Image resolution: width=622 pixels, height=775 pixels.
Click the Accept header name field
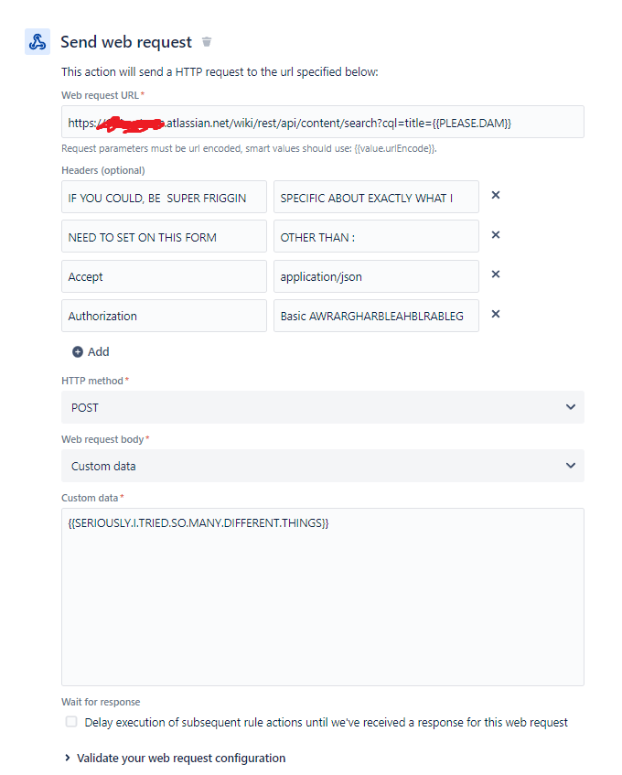[x=164, y=276]
